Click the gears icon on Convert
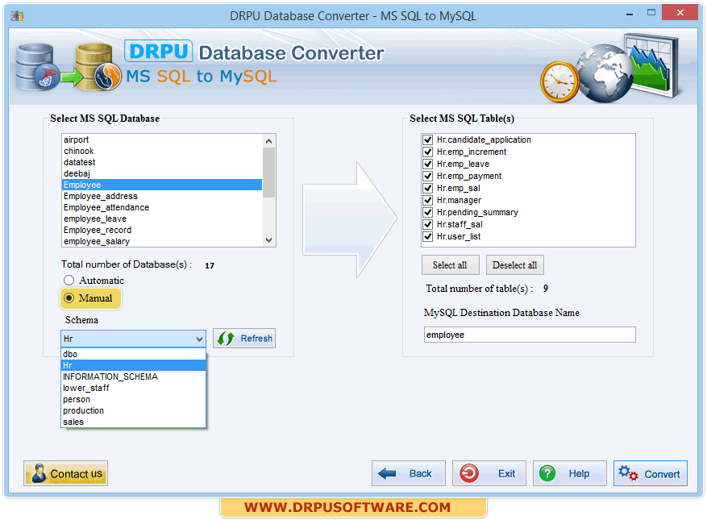 [628, 473]
